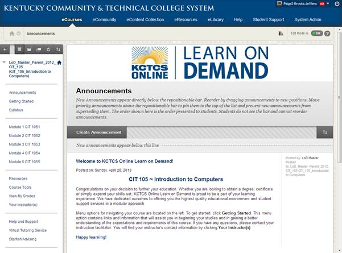Open the Syllabus menu link
This screenshot has width=342, height=253.
(16, 110)
